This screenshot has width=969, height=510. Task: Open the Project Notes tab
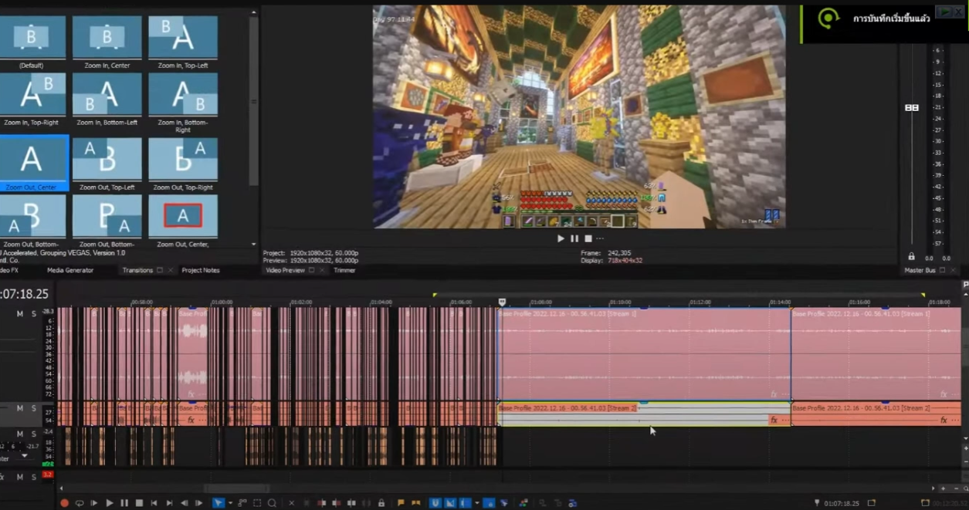click(x=201, y=270)
